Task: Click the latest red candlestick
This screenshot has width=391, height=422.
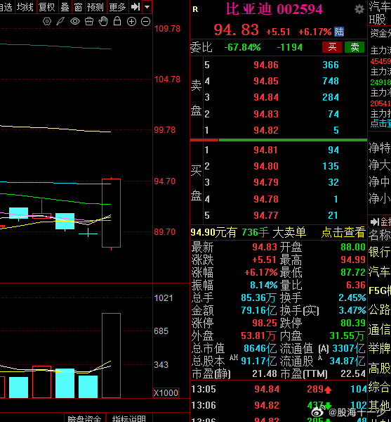Action: [111, 213]
